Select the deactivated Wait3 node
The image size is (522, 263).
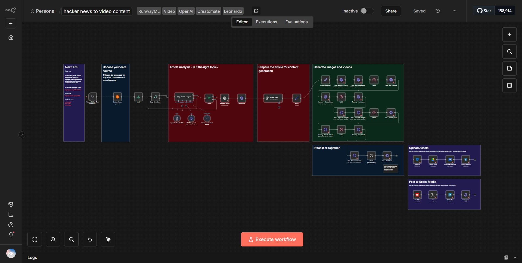pyautogui.click(x=371, y=156)
